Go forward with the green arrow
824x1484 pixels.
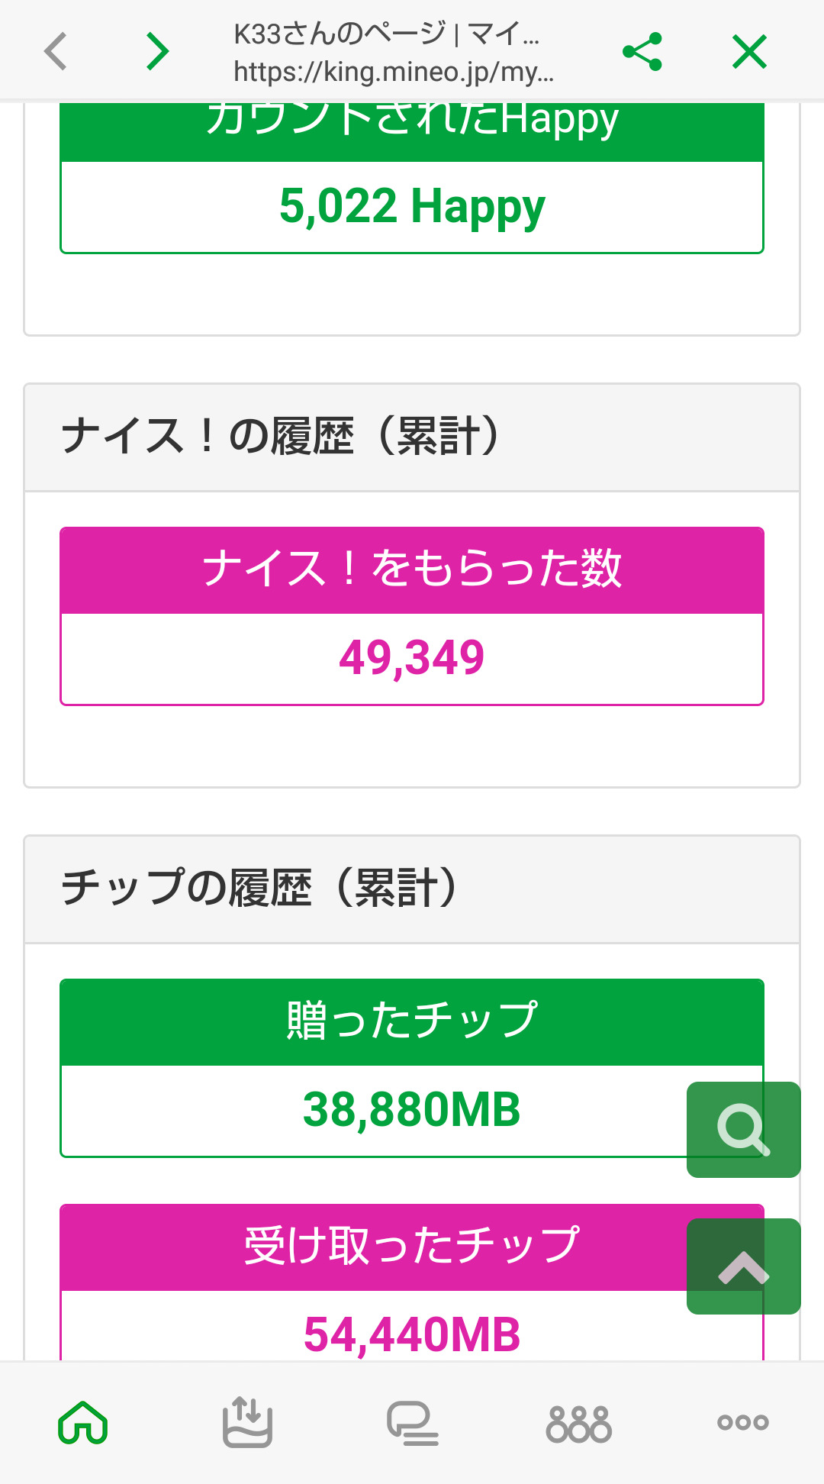[x=157, y=52]
